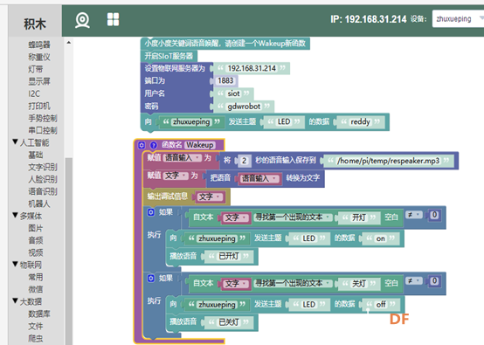Click the sidebar vertical scrollbar thumb
This screenshot has height=345, width=484.
[69, 252]
